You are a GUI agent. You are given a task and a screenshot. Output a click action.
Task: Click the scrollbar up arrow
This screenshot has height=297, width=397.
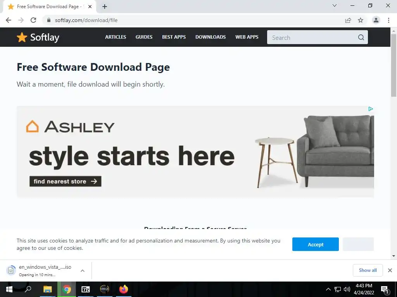point(394,31)
